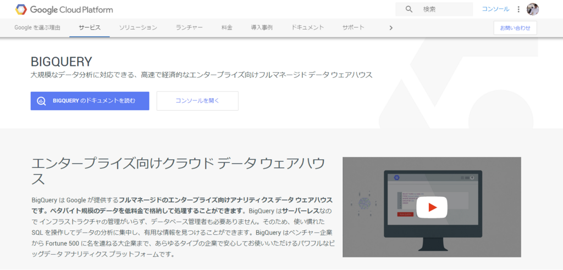Click the video thumbnail of the monitor
Viewport: 563px width, 270px height.
[432, 207]
